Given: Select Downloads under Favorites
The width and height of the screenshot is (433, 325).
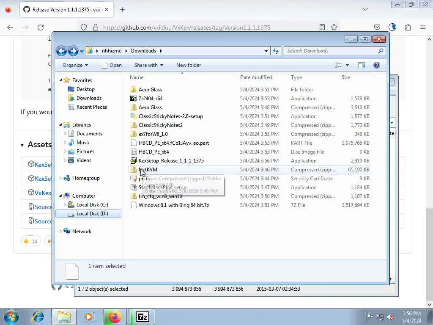Looking at the screenshot, I should coord(89,98).
